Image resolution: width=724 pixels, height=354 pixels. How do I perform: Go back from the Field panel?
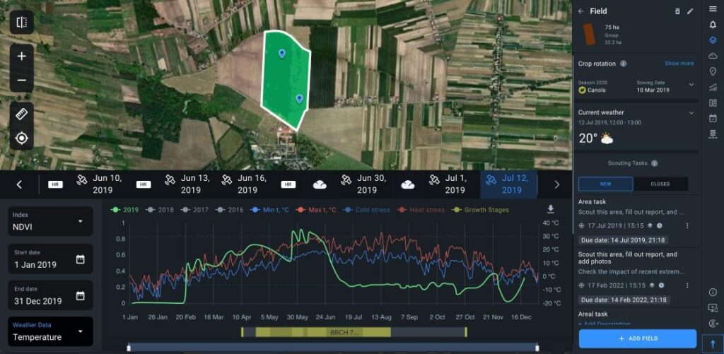click(x=581, y=11)
